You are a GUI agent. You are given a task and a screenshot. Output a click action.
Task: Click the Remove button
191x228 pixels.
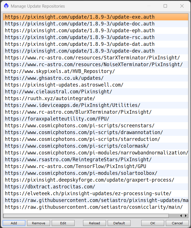38,223
